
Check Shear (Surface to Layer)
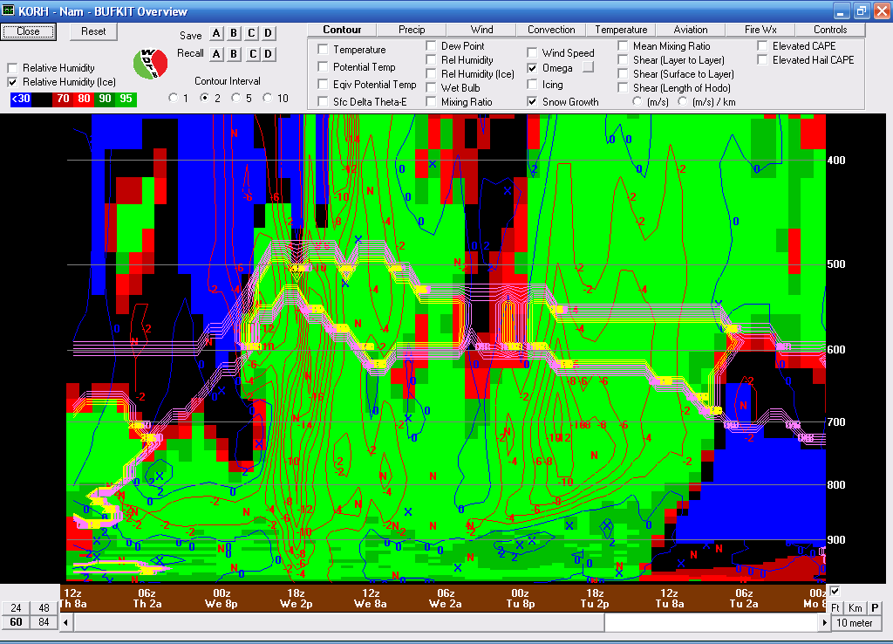tap(623, 73)
